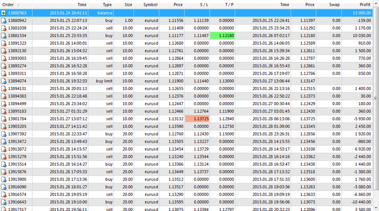
Task: Click the open time 2015.01.24 20:41:11
Action: (68, 13)
